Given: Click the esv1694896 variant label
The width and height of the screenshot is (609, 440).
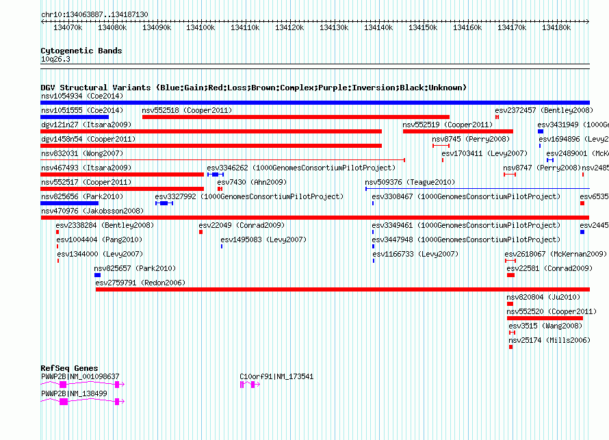Looking at the screenshot, I should [573, 139].
